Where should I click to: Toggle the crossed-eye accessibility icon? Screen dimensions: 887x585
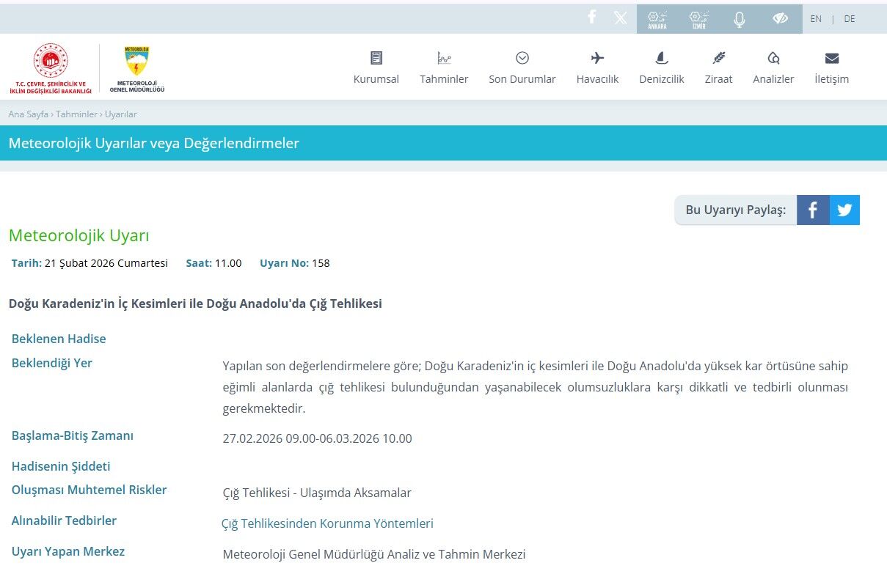780,19
